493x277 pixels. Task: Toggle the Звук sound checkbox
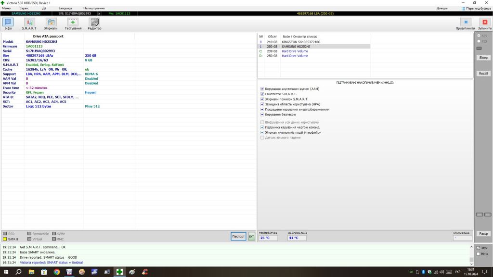coord(478,248)
